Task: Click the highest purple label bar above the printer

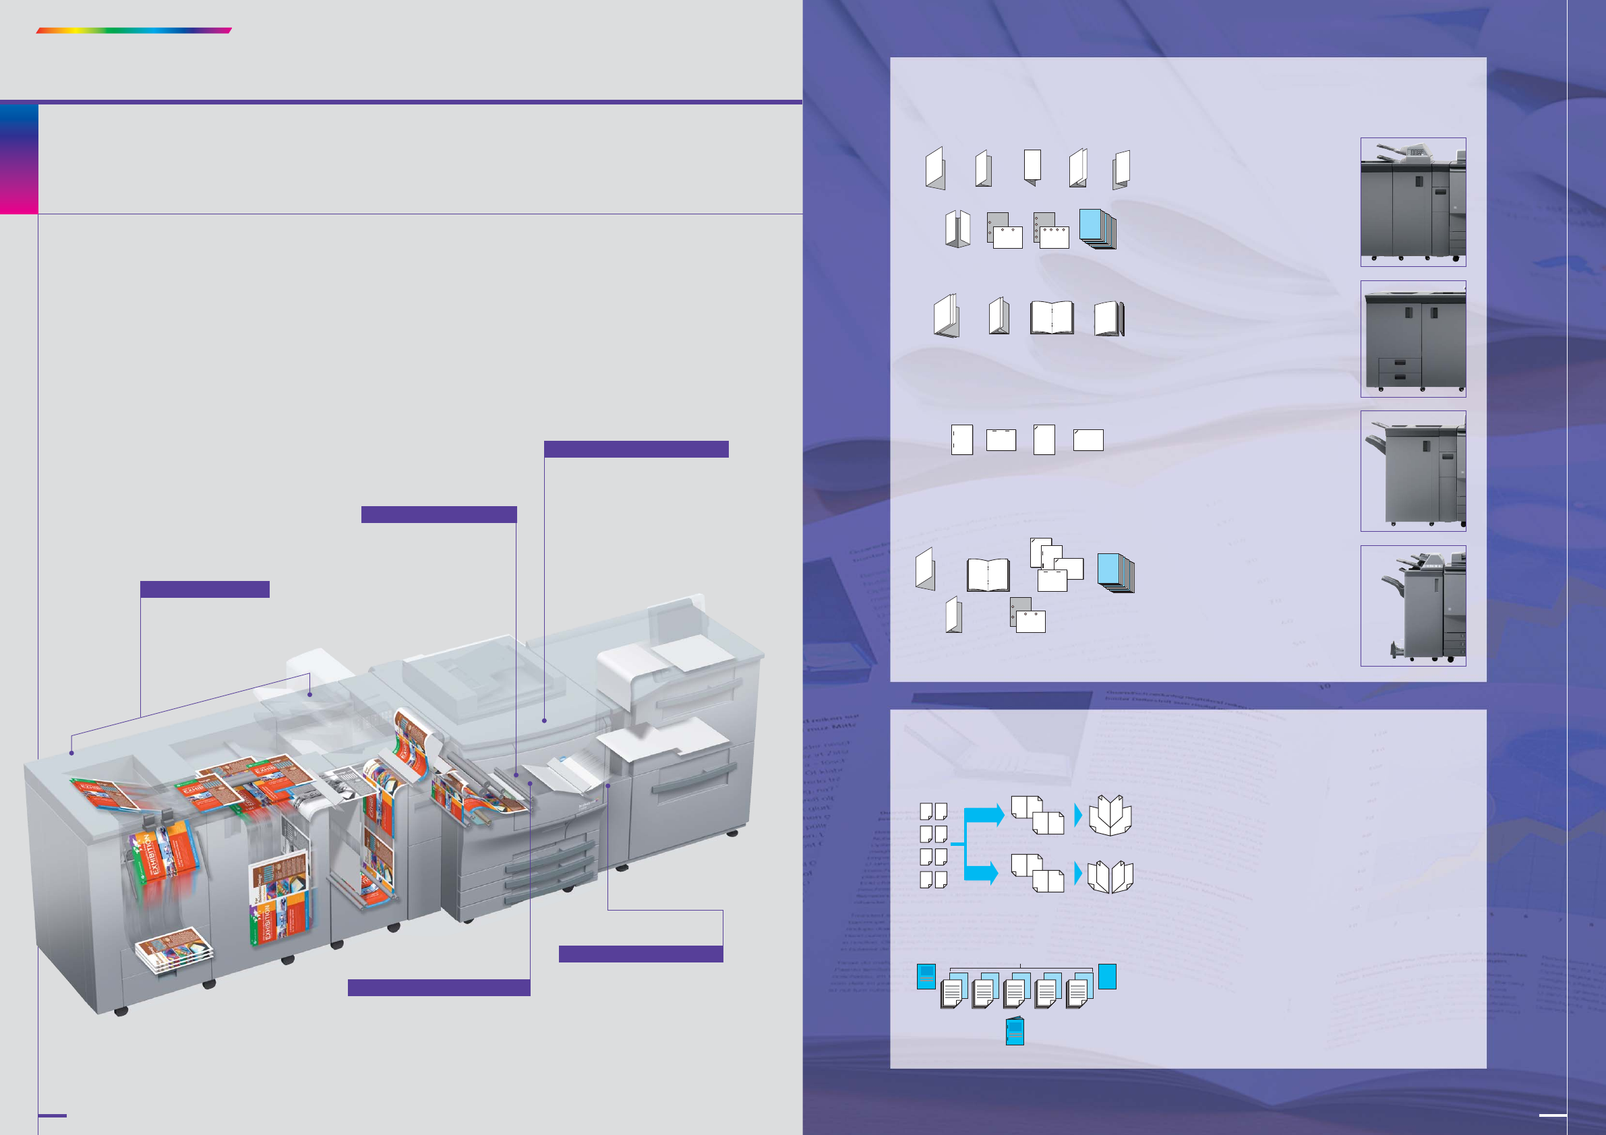Action: [636, 449]
